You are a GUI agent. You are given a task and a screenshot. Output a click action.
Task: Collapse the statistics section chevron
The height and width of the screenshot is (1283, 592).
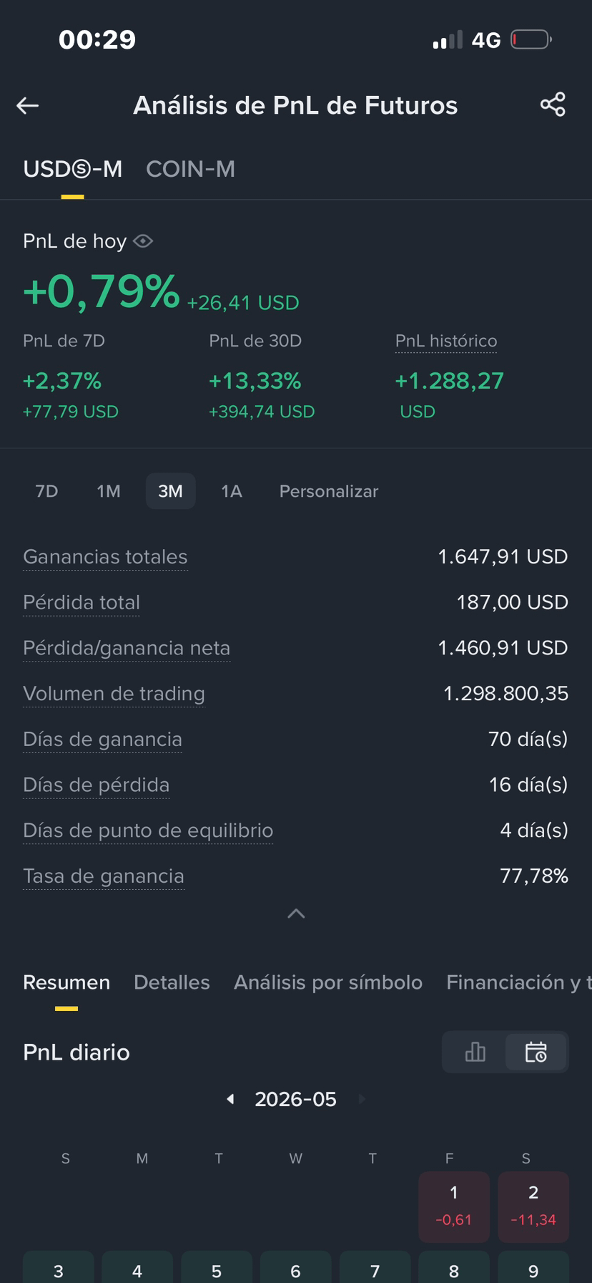(x=296, y=914)
